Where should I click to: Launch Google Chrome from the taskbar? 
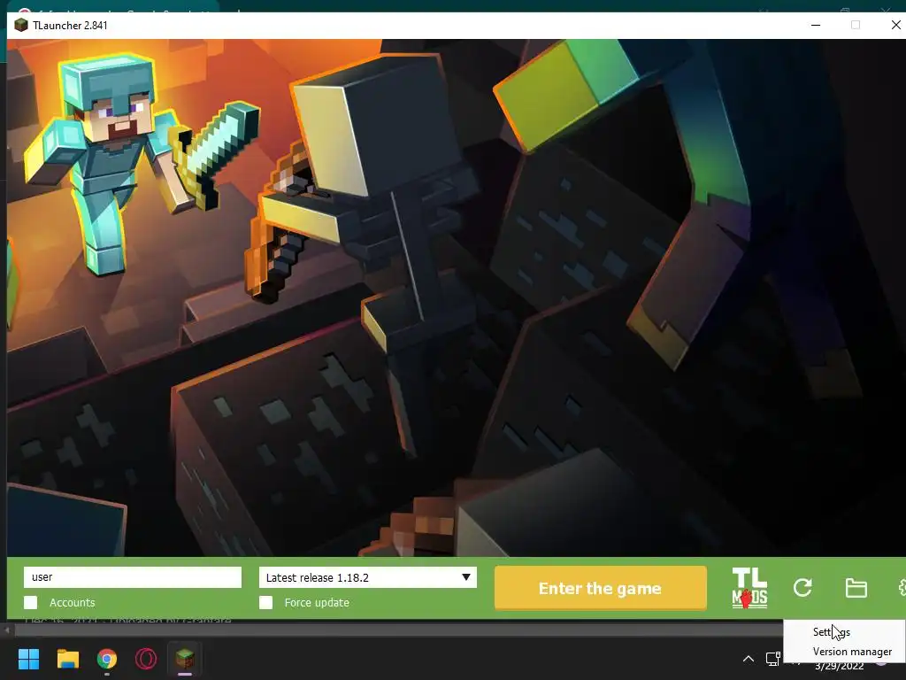click(x=107, y=659)
